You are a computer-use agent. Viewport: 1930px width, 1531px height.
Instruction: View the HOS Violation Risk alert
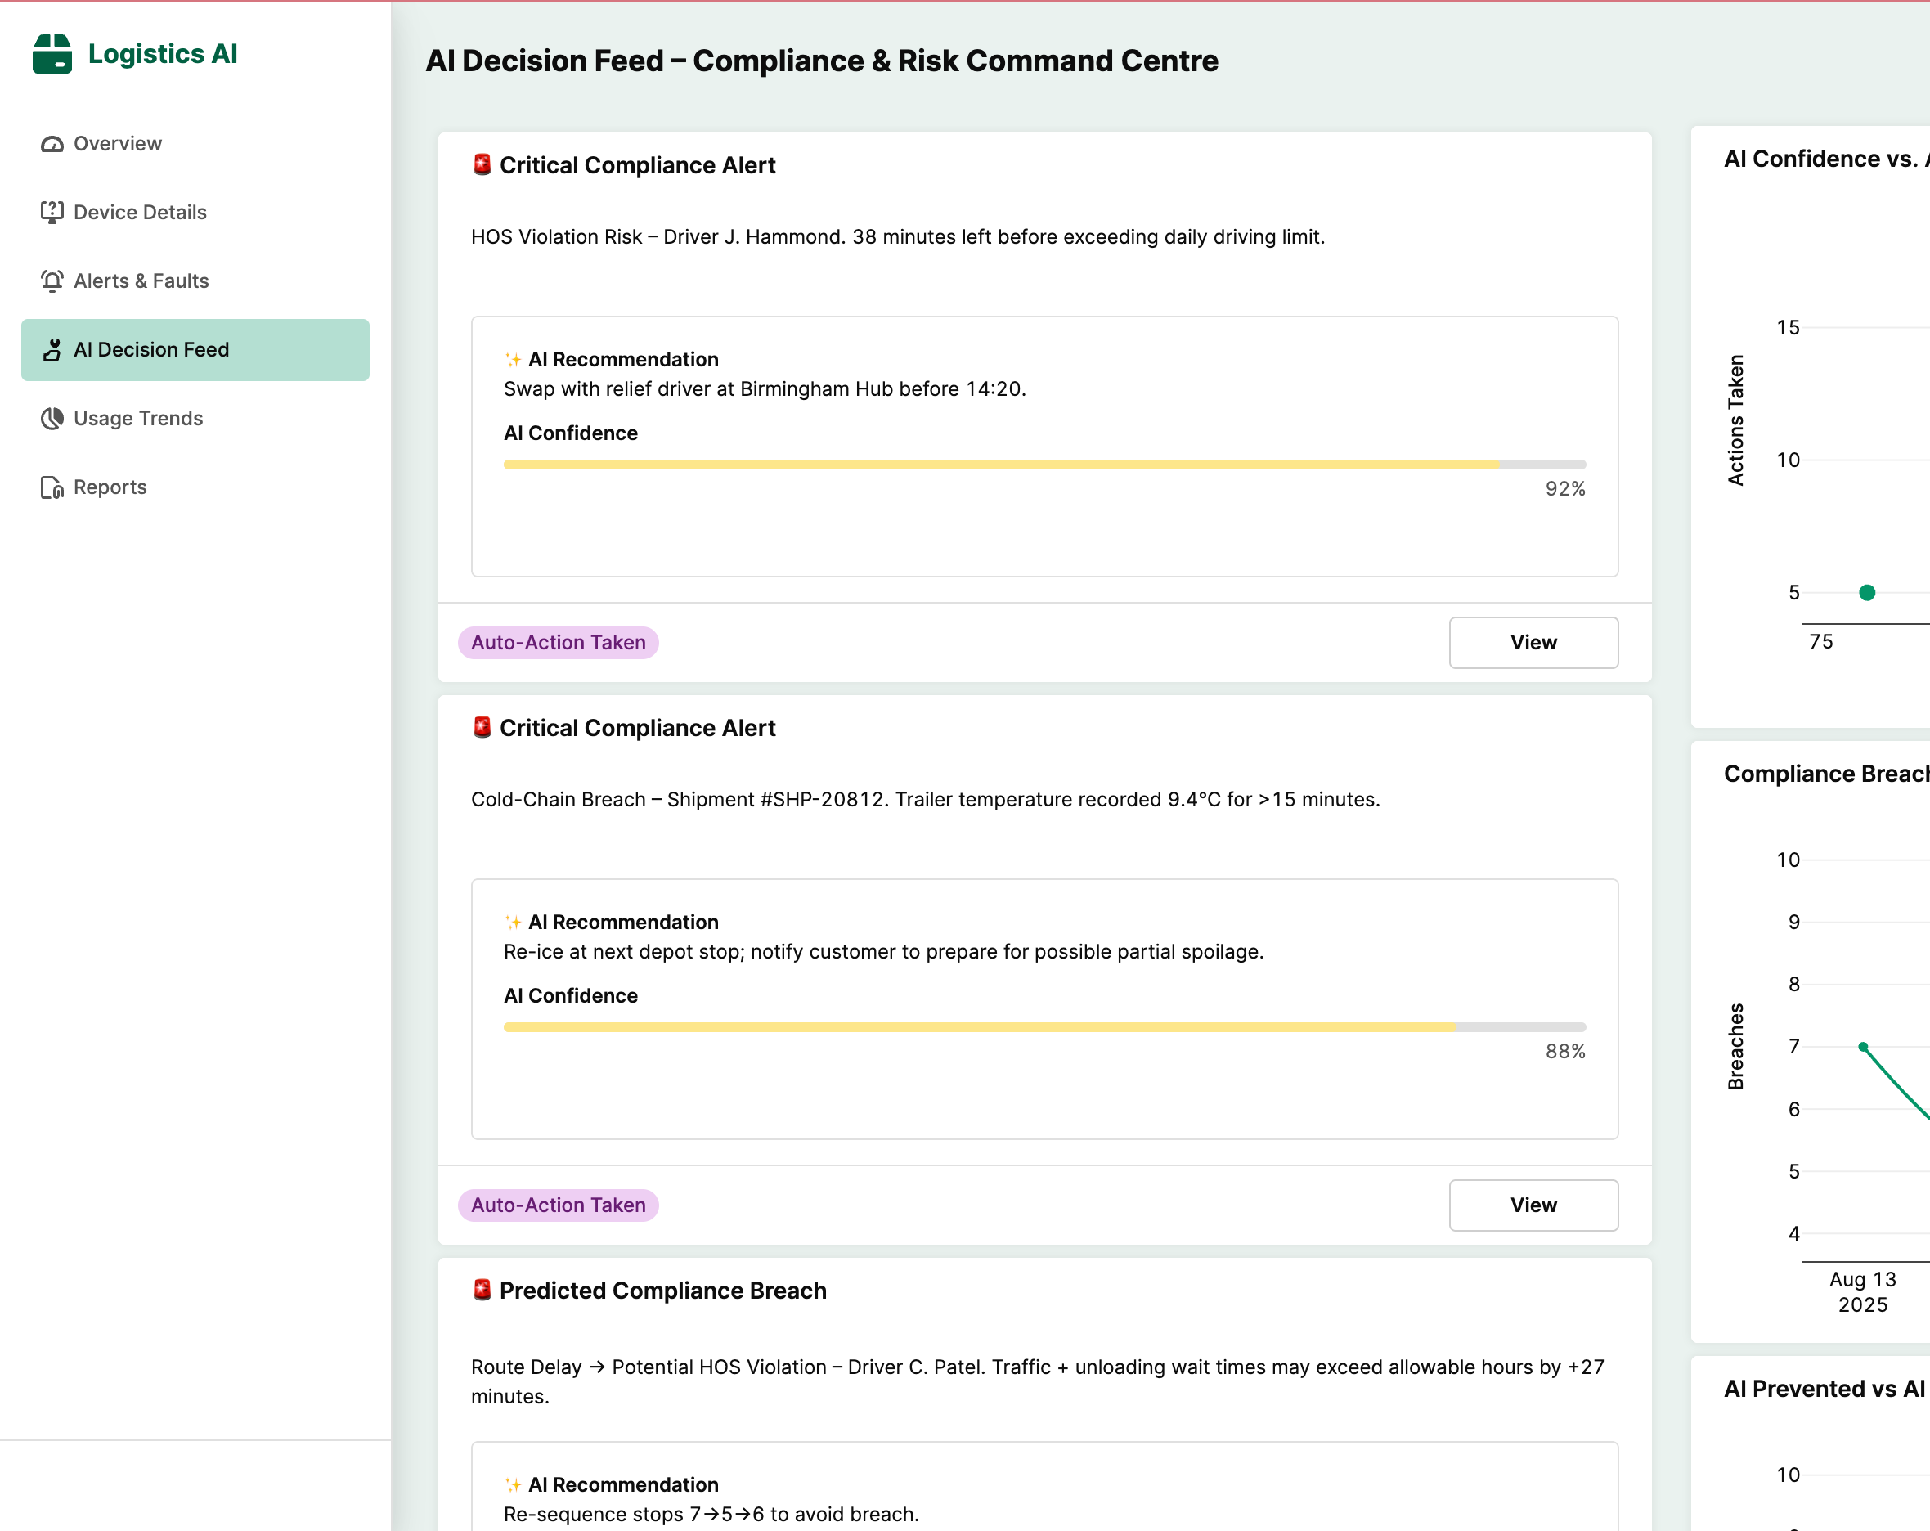(1533, 643)
